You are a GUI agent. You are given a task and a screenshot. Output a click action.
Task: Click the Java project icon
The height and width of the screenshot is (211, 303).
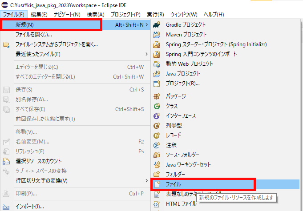tap(157, 74)
